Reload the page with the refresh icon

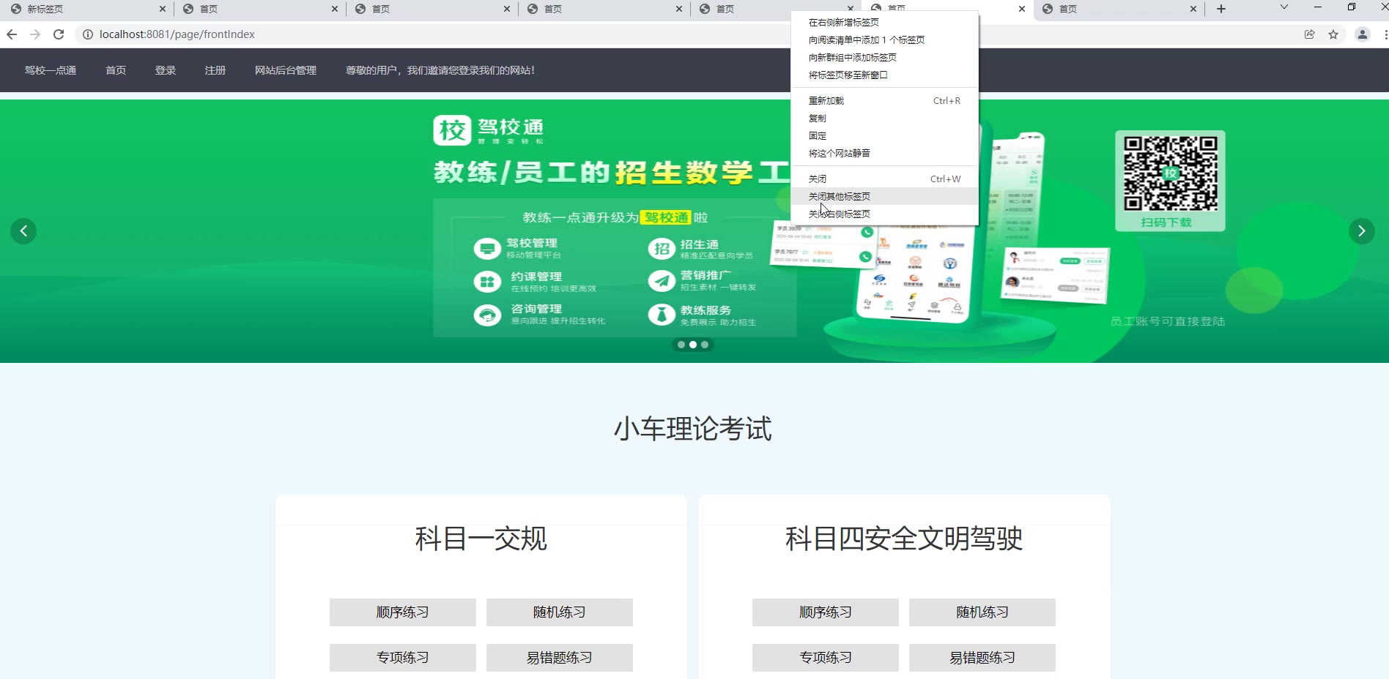point(59,34)
